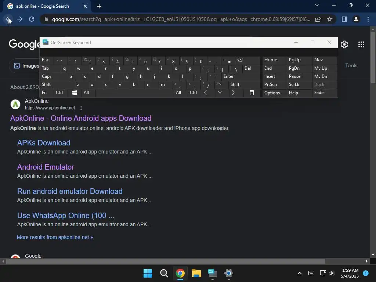Open the tab search chevron in title bar
The height and width of the screenshot is (282, 376).
click(317, 5)
